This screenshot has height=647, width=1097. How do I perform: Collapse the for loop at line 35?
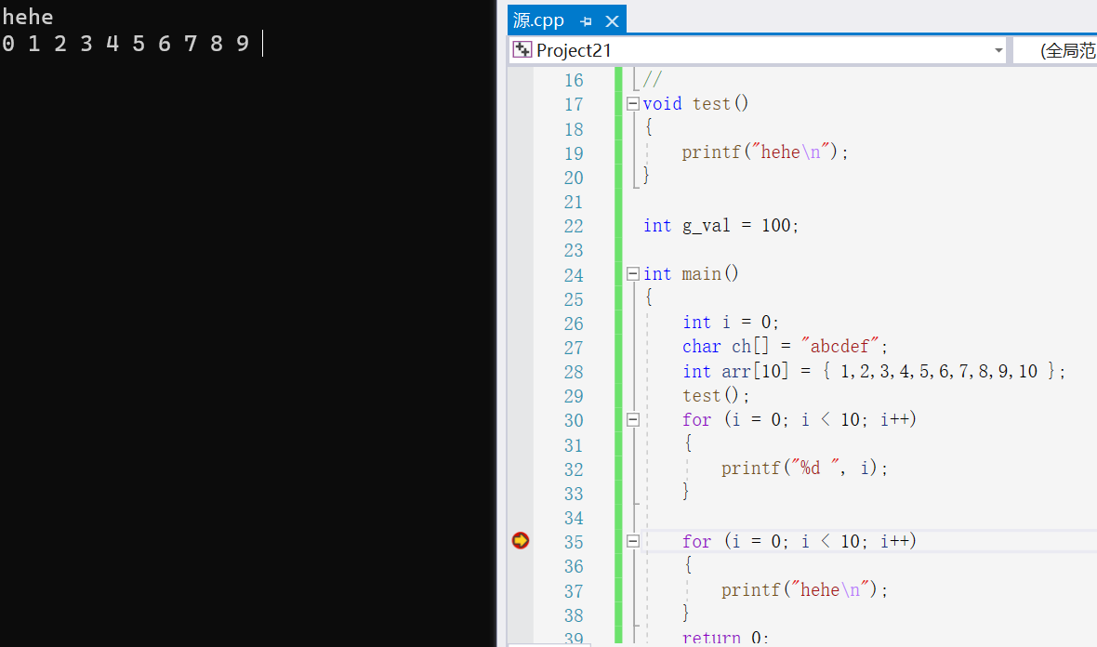point(633,541)
